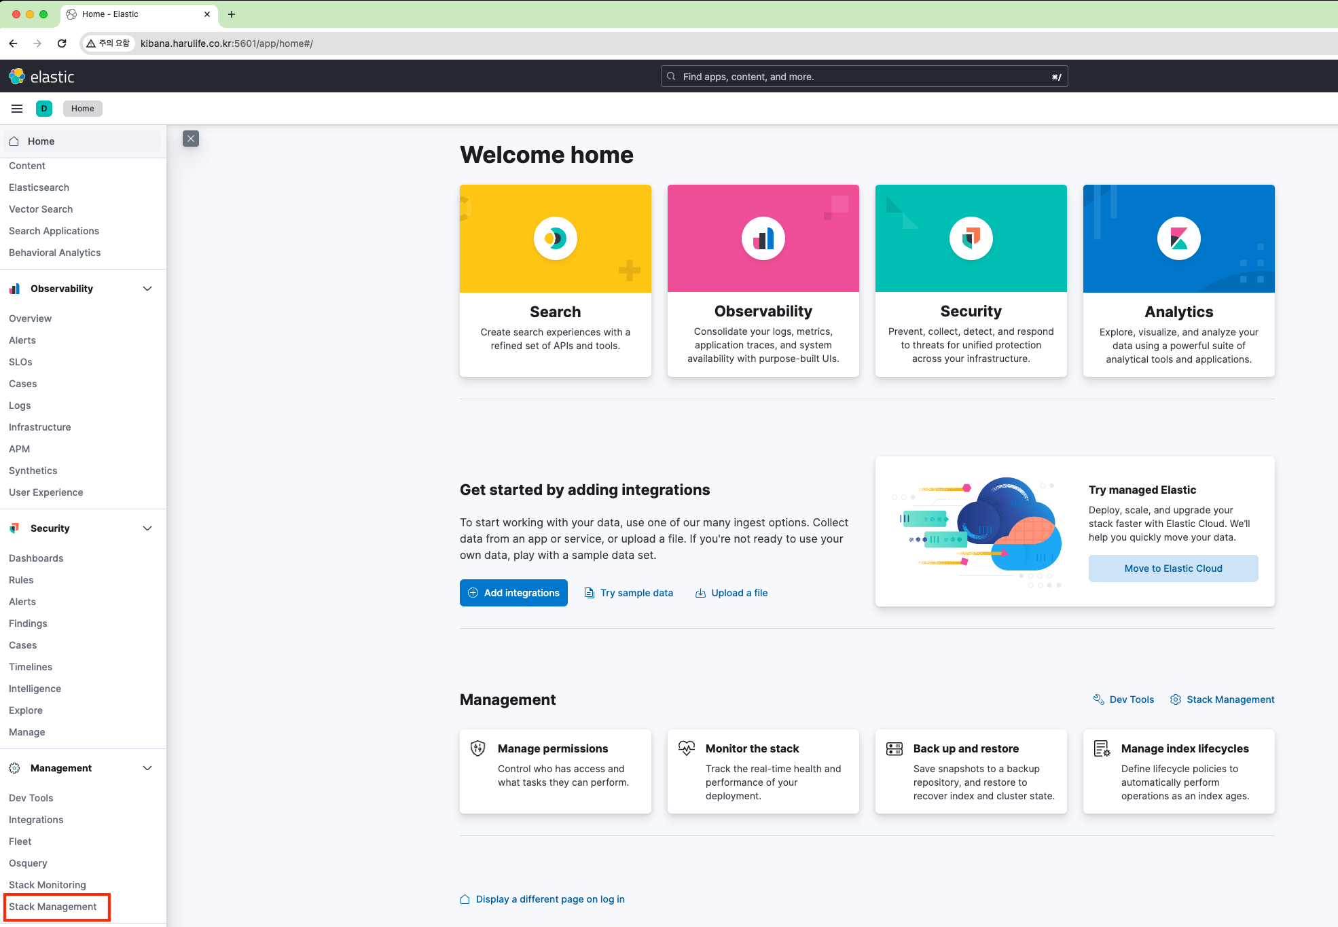Open Elasticsearch in sidebar navigation
1338x927 pixels.
click(39, 187)
